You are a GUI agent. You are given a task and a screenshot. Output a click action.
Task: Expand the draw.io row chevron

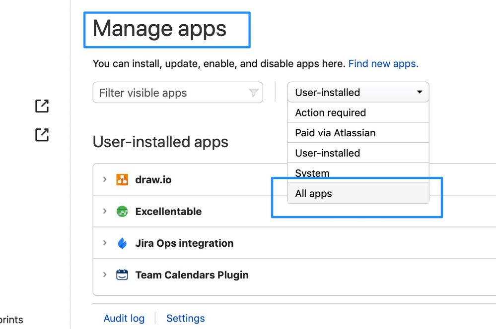105,179
